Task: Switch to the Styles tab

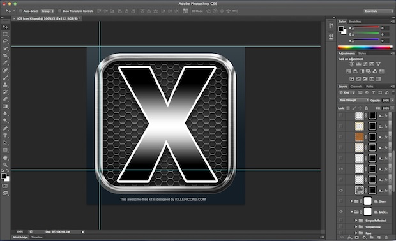Action: point(362,54)
